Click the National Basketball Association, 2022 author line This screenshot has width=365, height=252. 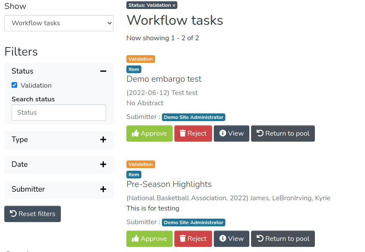[228, 198]
